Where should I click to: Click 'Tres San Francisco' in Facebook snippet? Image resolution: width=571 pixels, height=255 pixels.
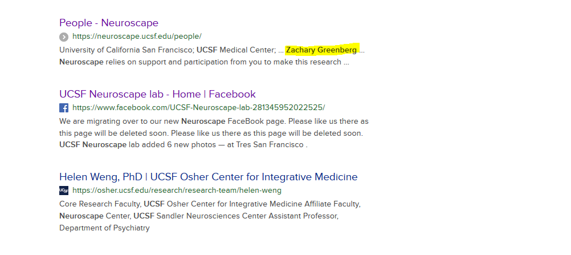click(x=270, y=145)
